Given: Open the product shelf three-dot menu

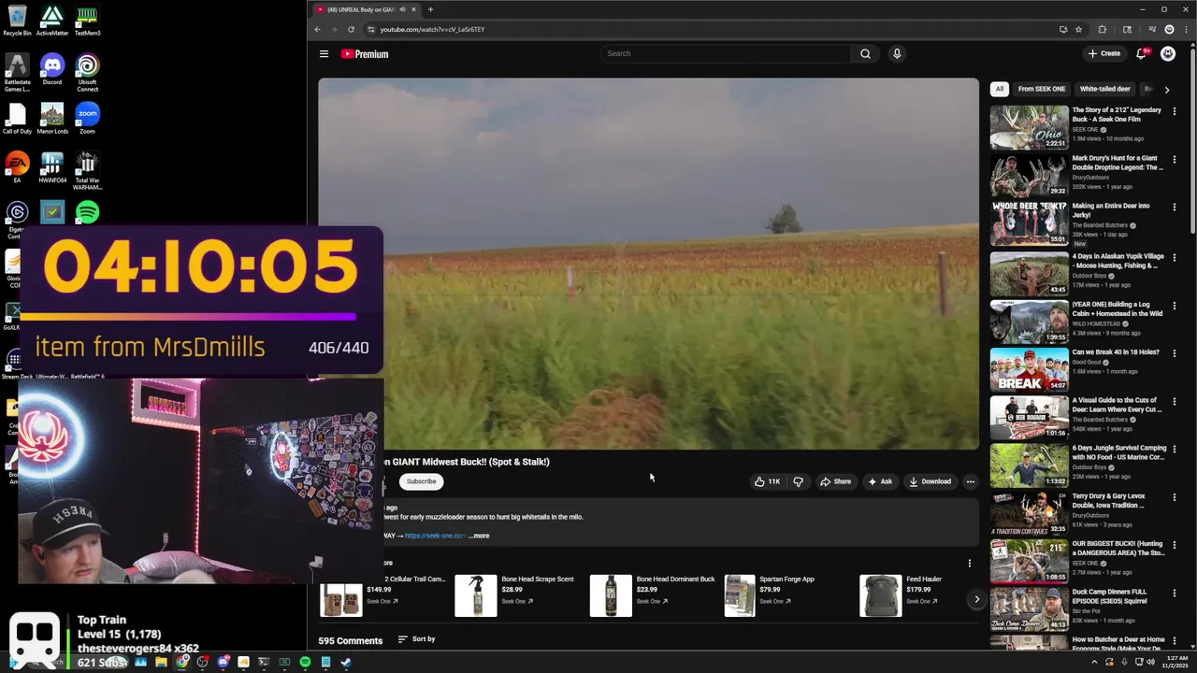Looking at the screenshot, I should point(970,564).
